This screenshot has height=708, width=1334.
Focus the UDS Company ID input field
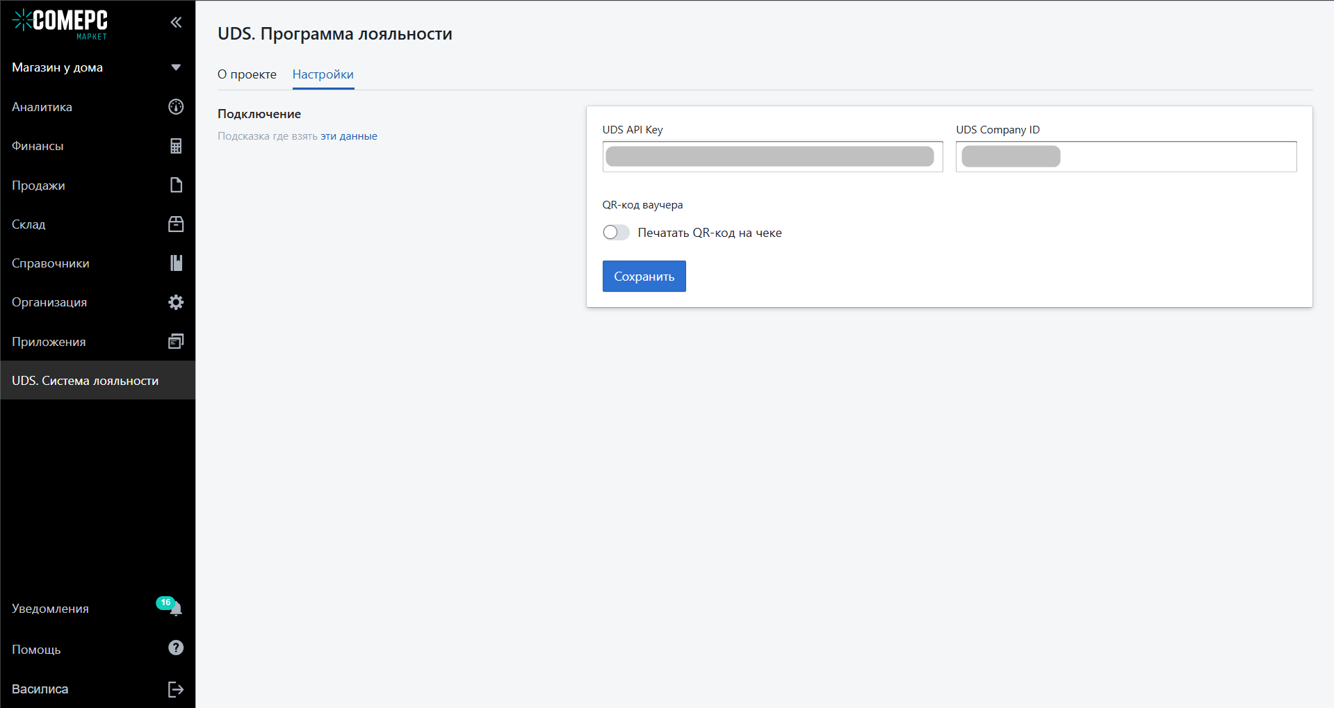(x=1126, y=156)
